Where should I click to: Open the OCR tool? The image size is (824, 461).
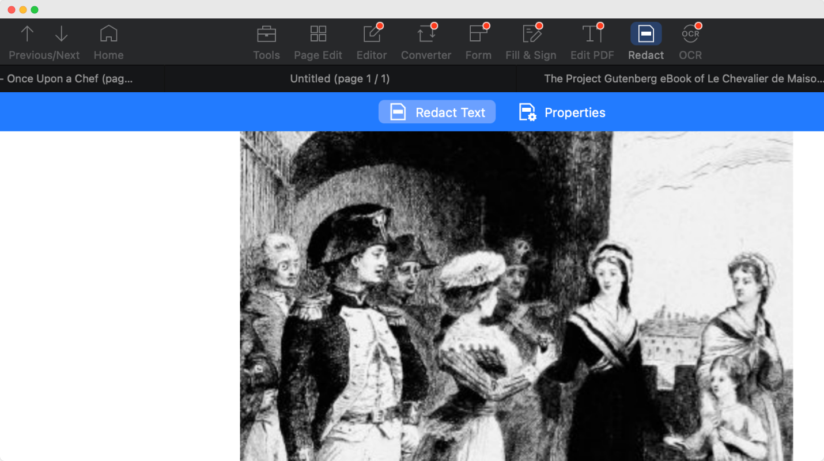(690, 42)
